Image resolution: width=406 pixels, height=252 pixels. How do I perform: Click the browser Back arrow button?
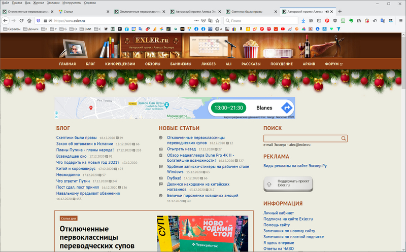5,21
